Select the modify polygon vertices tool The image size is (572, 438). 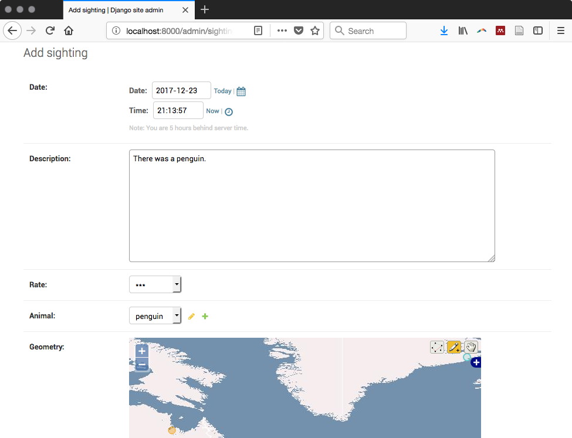[436, 347]
